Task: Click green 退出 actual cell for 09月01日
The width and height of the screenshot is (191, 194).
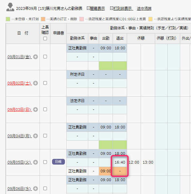Action: pos(120,66)
